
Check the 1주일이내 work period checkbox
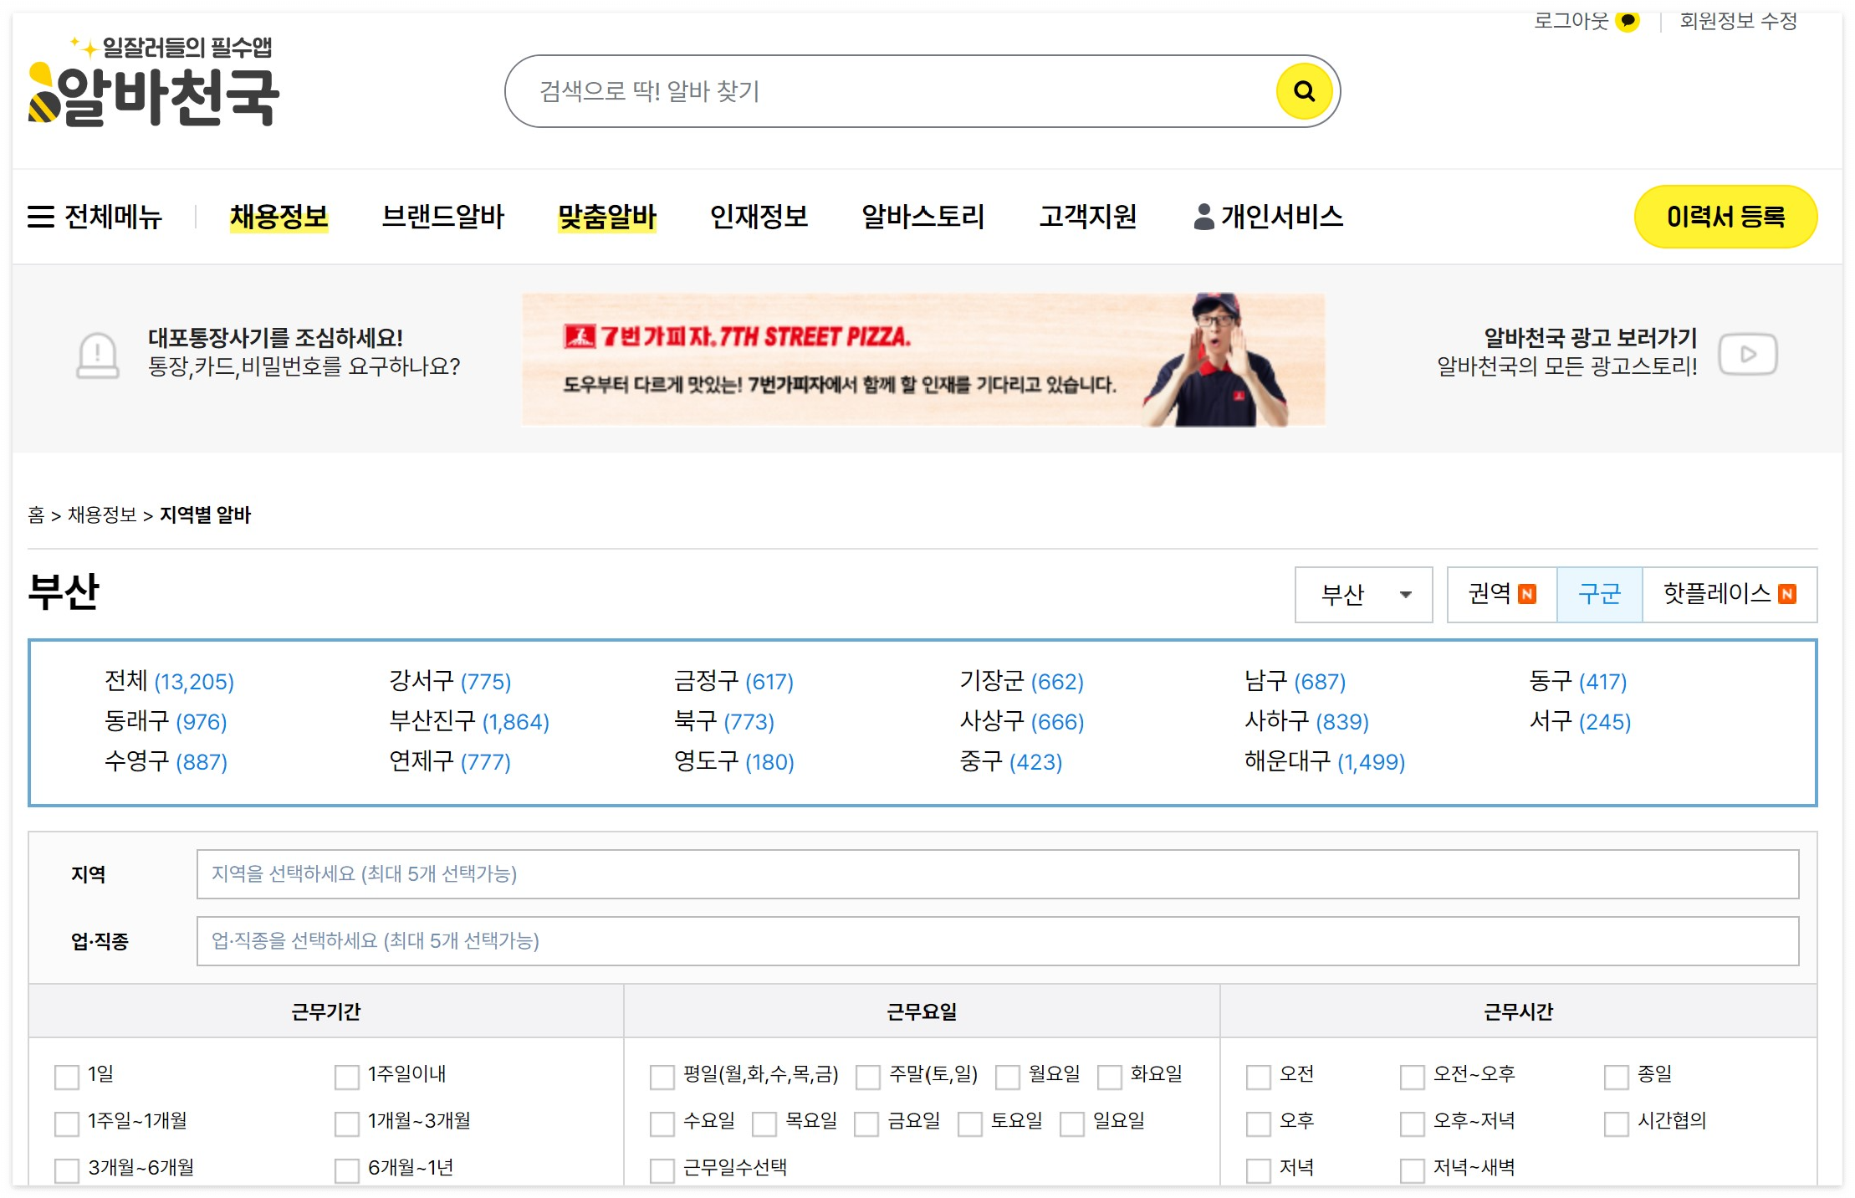346,1076
